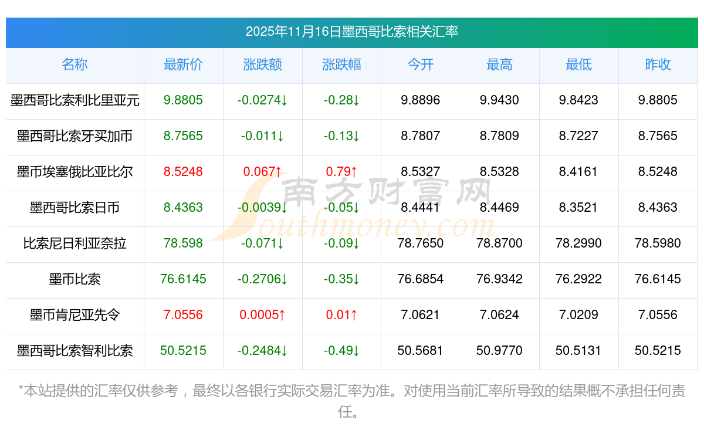Click the green 最新价 value 76.6145
Screen dimensions: 704x430
point(184,279)
